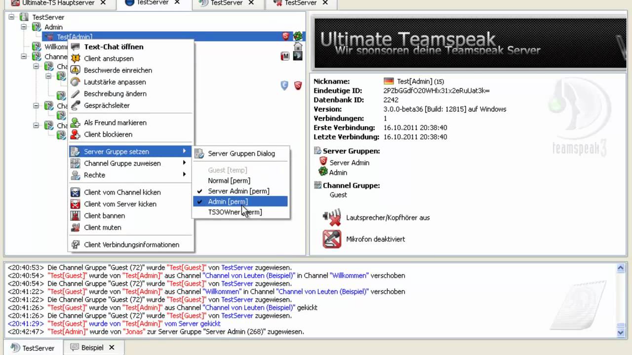The image size is (632, 355).
Task: Click TestServer link in 20:40:53 log line
Action: (237, 268)
